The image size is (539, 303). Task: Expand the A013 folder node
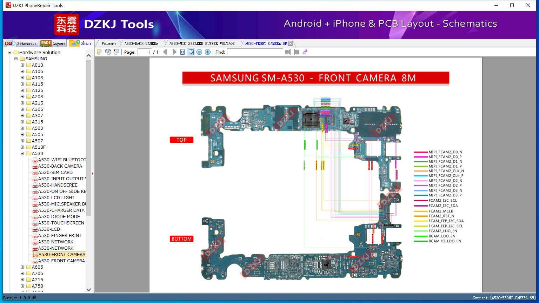point(22,65)
